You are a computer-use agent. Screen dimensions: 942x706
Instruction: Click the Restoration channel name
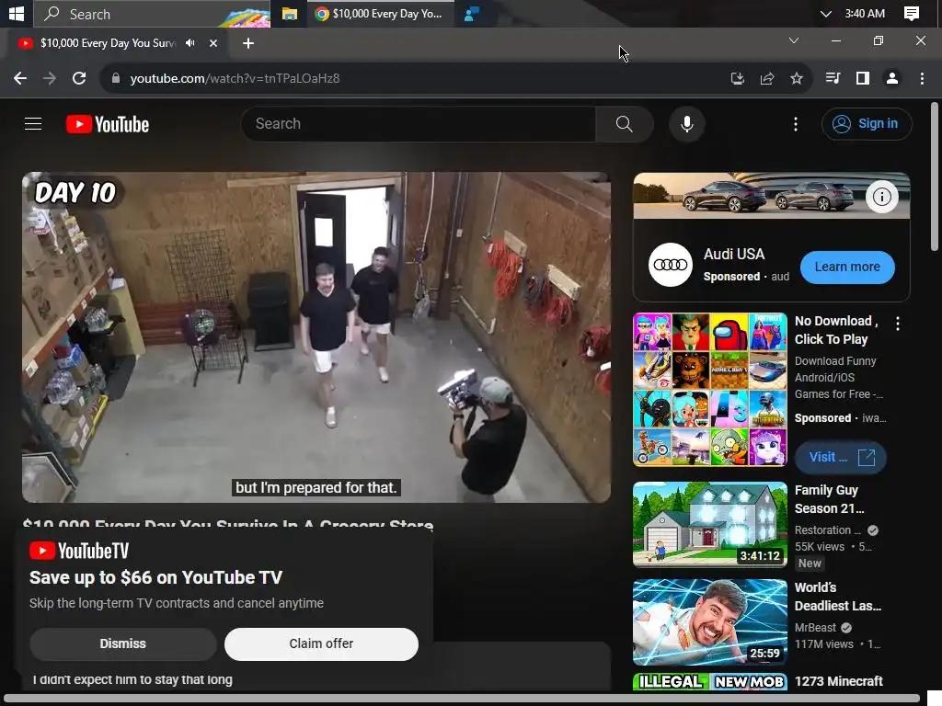point(827,530)
